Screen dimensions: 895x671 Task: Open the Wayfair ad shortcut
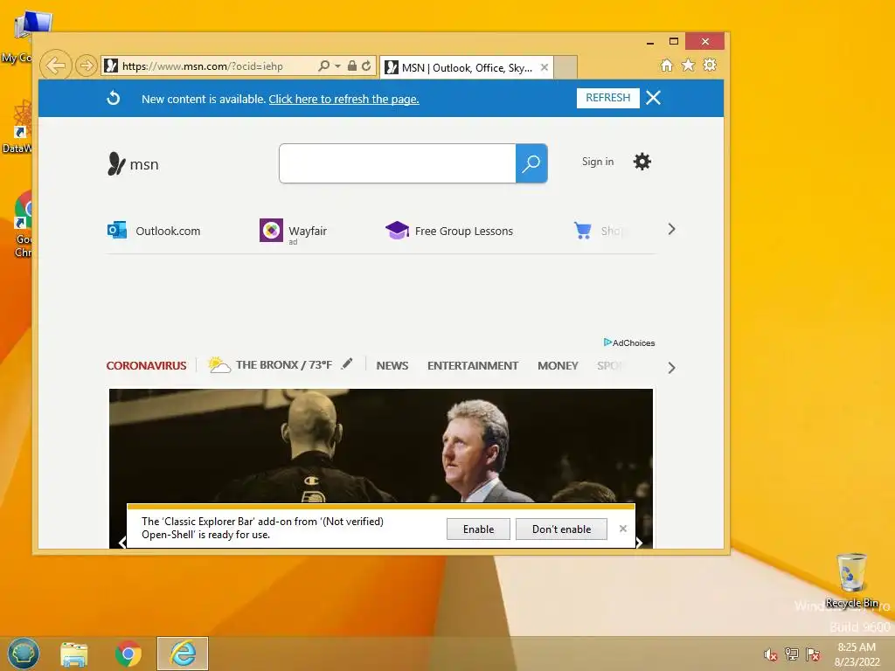[x=294, y=231]
